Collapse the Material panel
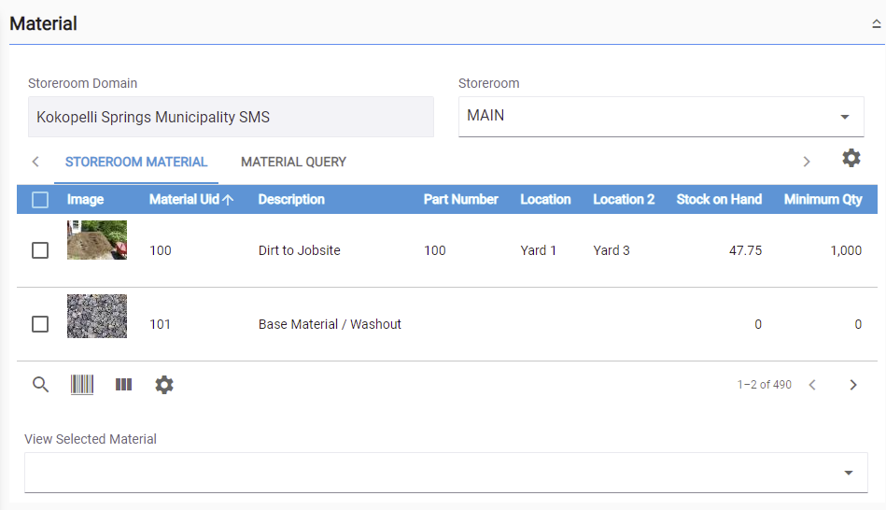Screen dimensions: 886x510 tap(876, 25)
